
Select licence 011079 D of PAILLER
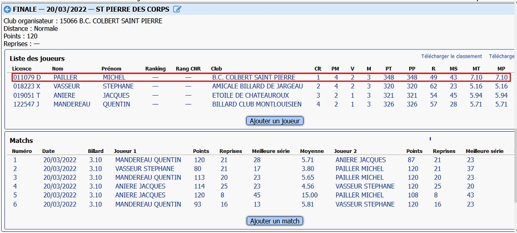pos(27,77)
